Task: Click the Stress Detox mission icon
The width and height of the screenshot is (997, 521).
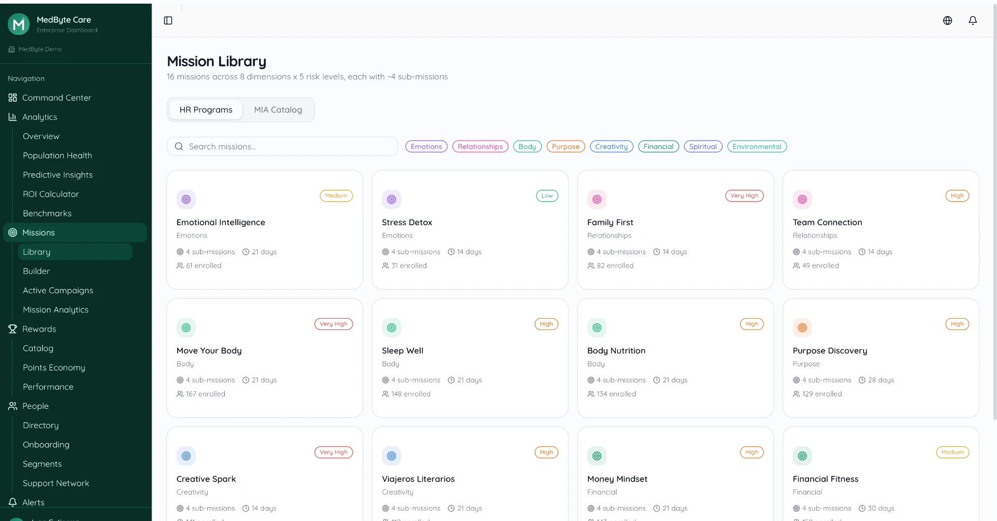Action: (392, 199)
